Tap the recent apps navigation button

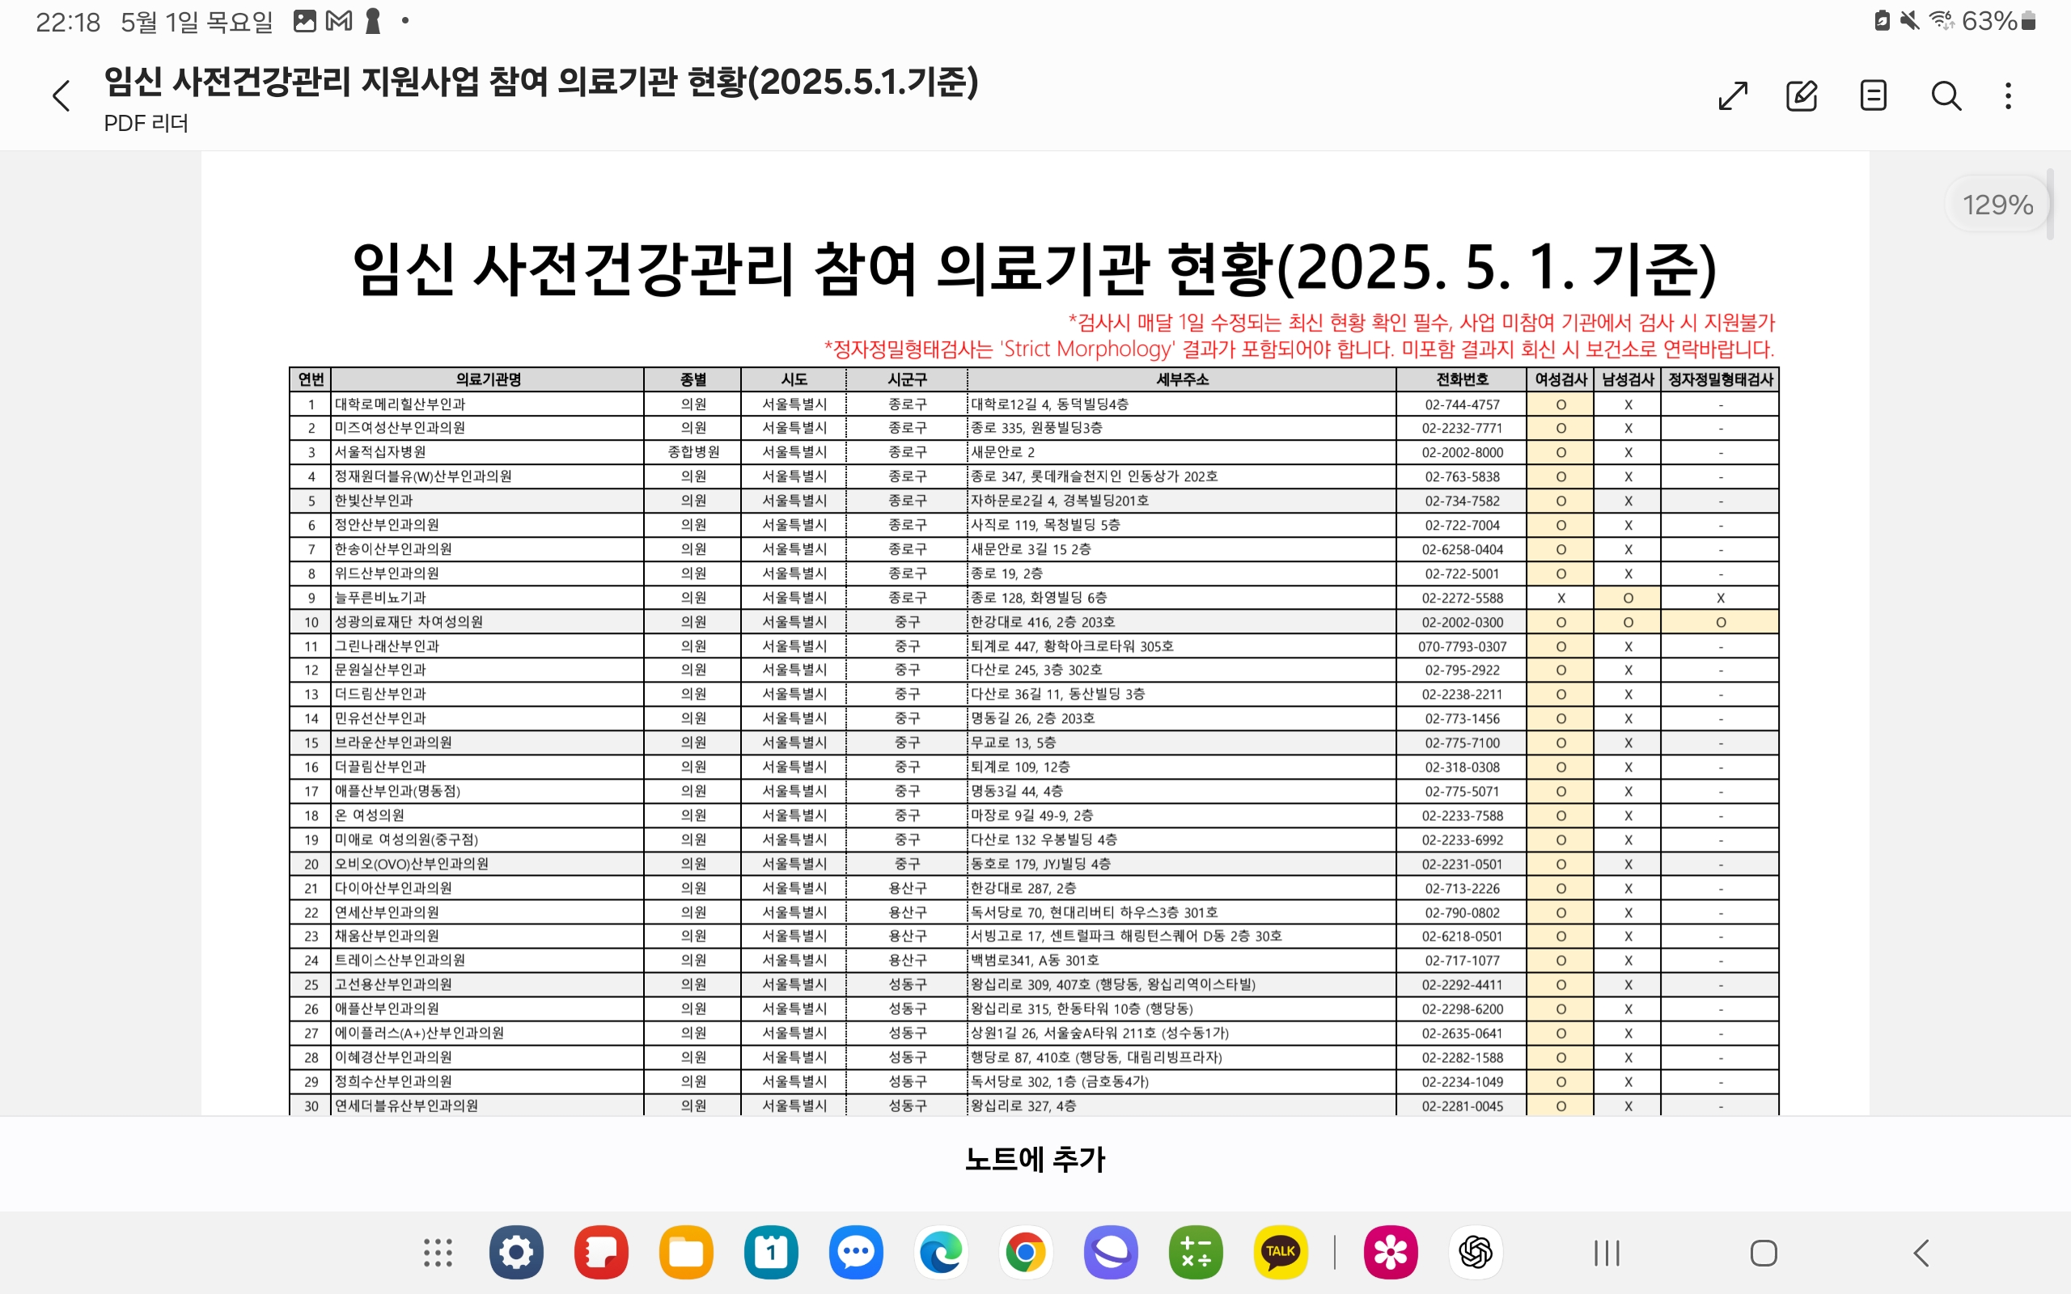[1607, 1254]
